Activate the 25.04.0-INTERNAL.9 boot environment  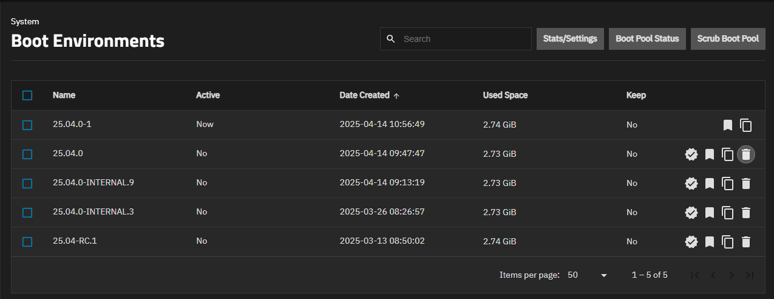pyautogui.click(x=691, y=184)
